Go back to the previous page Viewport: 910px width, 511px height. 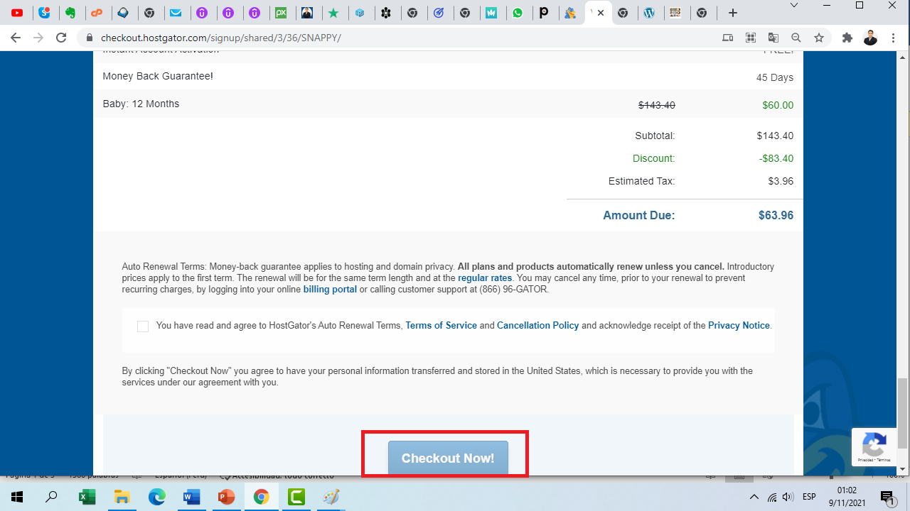[16, 38]
